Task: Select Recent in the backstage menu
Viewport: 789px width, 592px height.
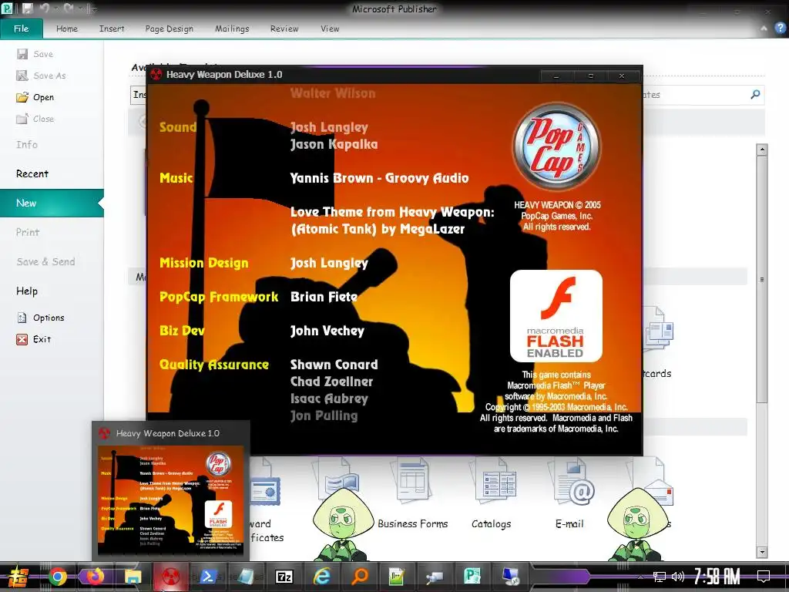Action: 32,173
